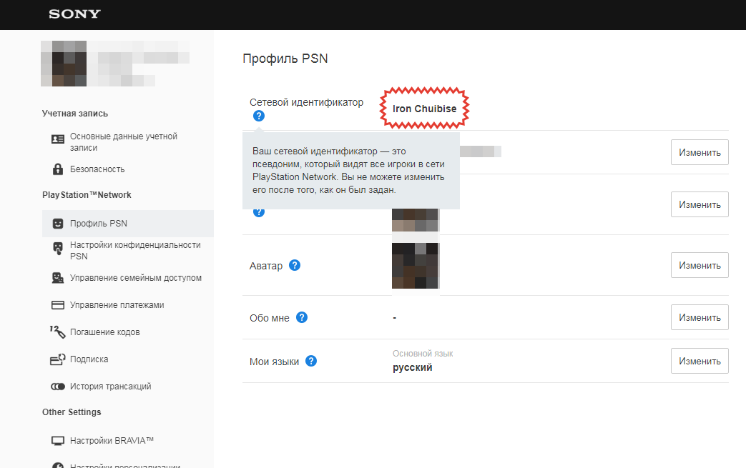The image size is (746, 468).
Task: Select the monitor icon next to Настройки BRAVIA
Action: pos(57,440)
